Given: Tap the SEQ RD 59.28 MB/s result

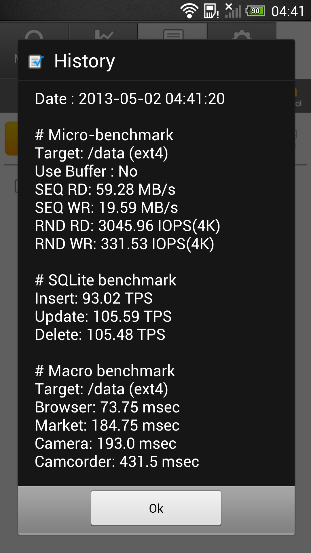Looking at the screenshot, I should [x=105, y=190].
